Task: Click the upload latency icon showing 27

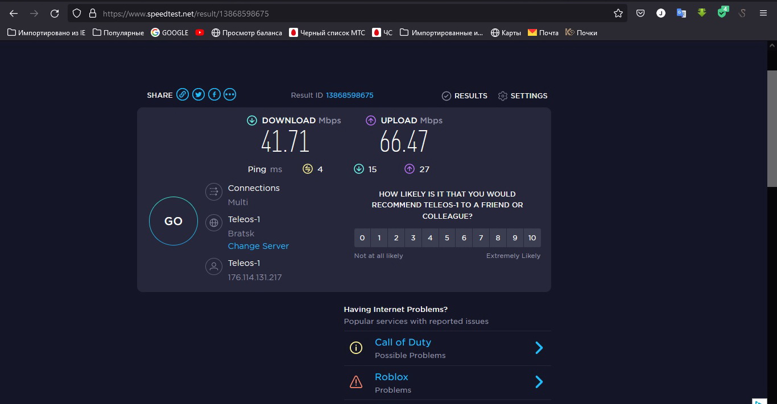Action: [410, 169]
